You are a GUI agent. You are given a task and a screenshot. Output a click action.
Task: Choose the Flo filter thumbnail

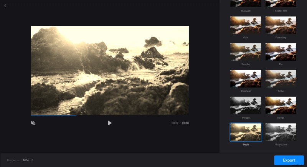coord(281,52)
